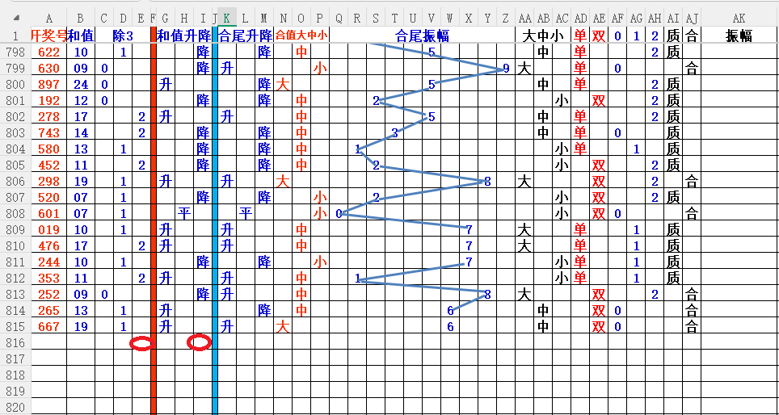
Task: Click the 和值升降 header cell
Action: 183,36
